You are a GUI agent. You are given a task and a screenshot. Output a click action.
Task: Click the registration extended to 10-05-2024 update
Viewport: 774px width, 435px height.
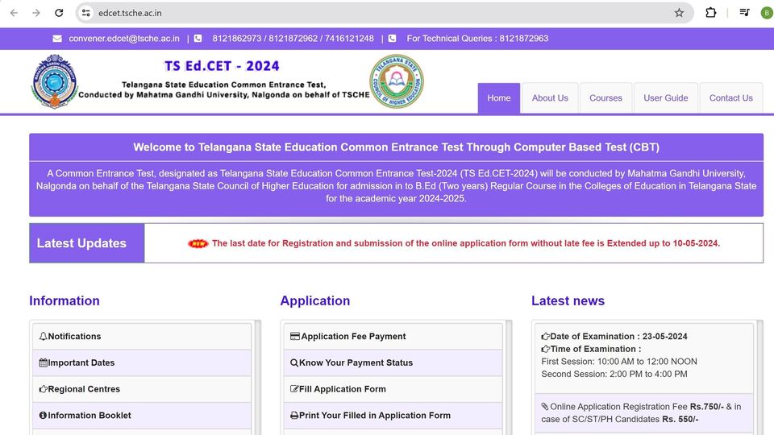tap(465, 243)
